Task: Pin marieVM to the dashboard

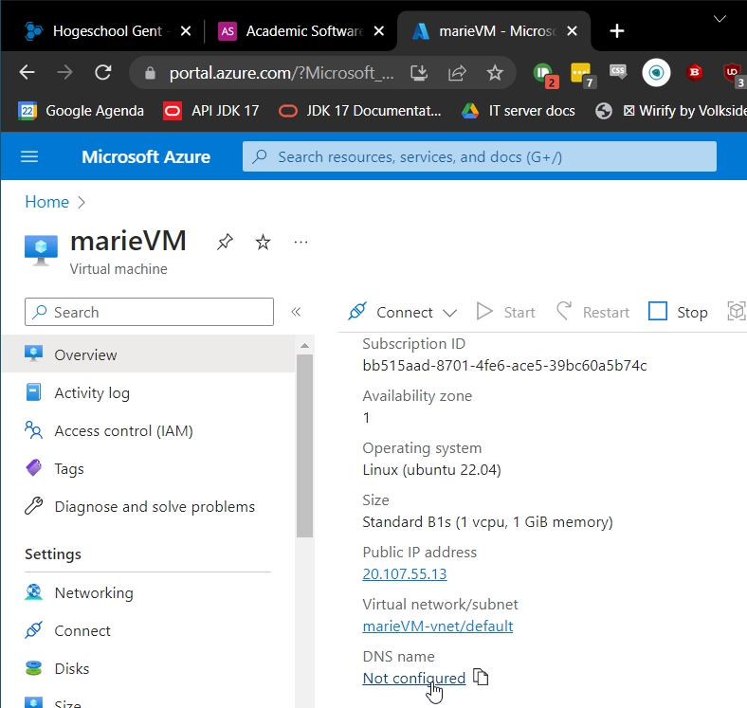Action: pos(225,242)
